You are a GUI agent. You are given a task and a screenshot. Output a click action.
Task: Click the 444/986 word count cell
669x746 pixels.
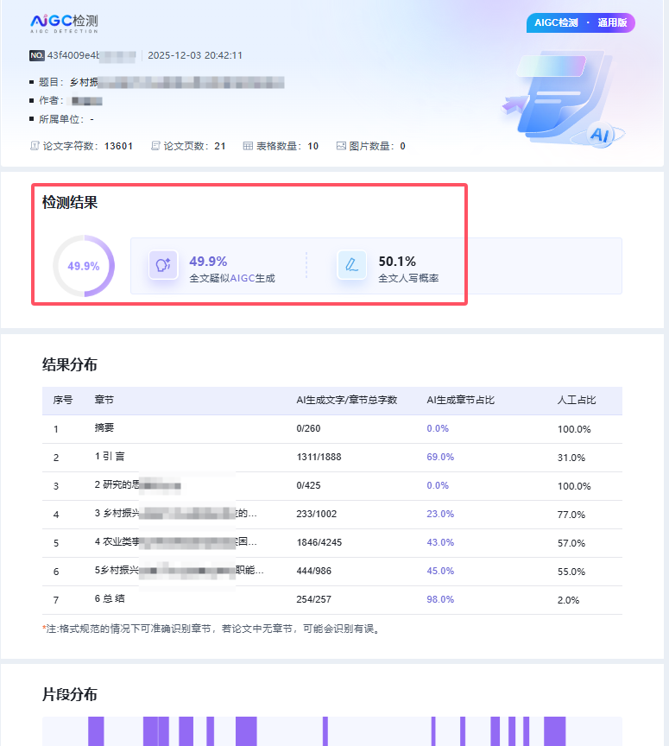(314, 571)
